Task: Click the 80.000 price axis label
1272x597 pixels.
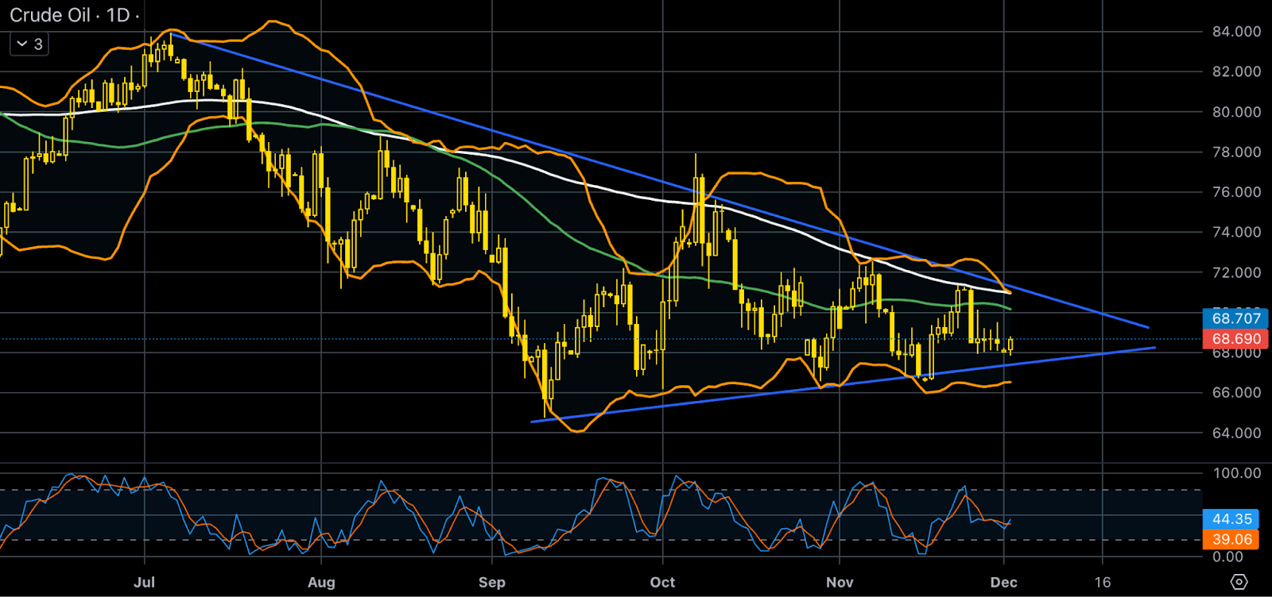Action: [x=1236, y=112]
